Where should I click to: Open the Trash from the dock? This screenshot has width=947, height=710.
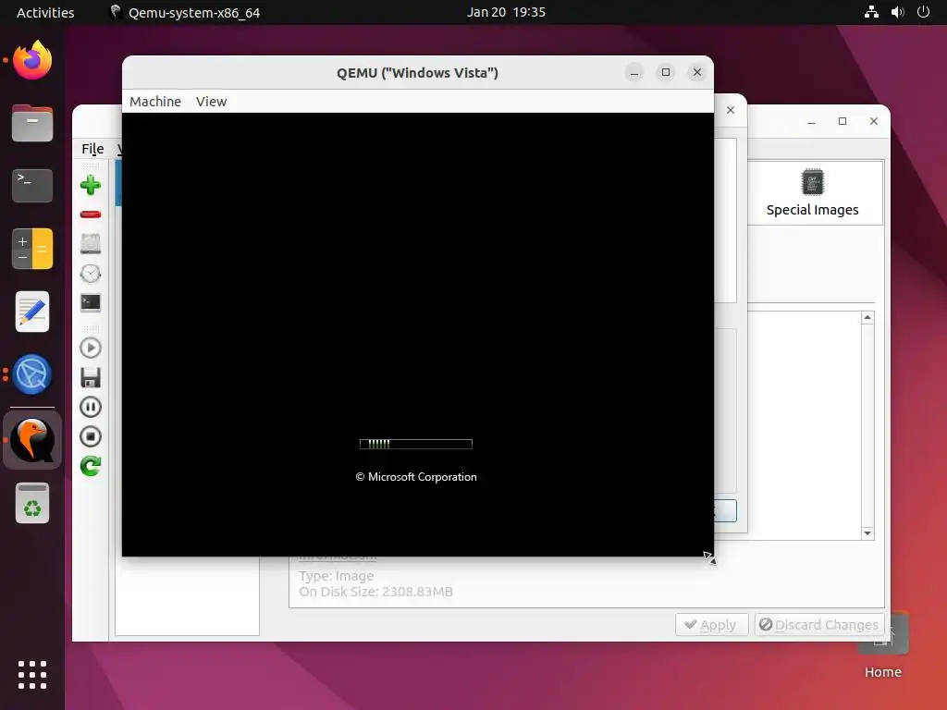(x=32, y=503)
